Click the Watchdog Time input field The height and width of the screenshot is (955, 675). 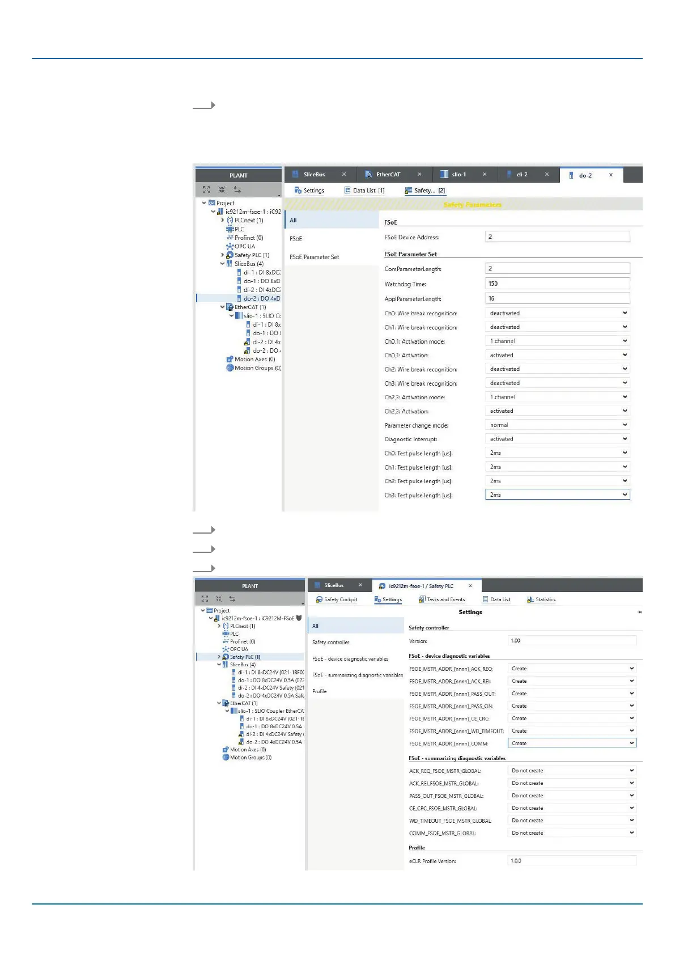tap(557, 284)
